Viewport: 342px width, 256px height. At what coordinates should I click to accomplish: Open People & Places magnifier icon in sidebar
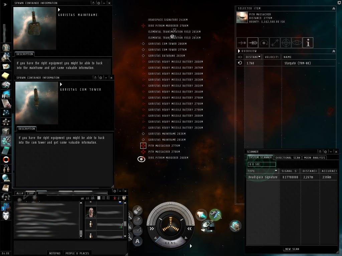tap(6, 57)
